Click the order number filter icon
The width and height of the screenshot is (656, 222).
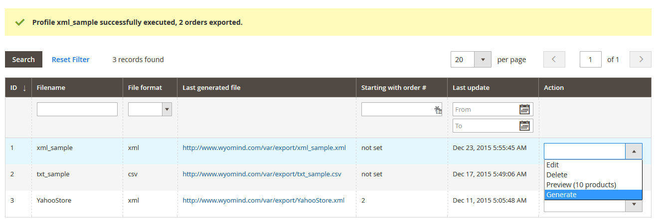[x=438, y=109]
